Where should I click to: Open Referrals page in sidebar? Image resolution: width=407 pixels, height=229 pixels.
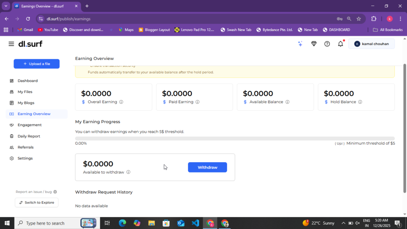point(25,147)
